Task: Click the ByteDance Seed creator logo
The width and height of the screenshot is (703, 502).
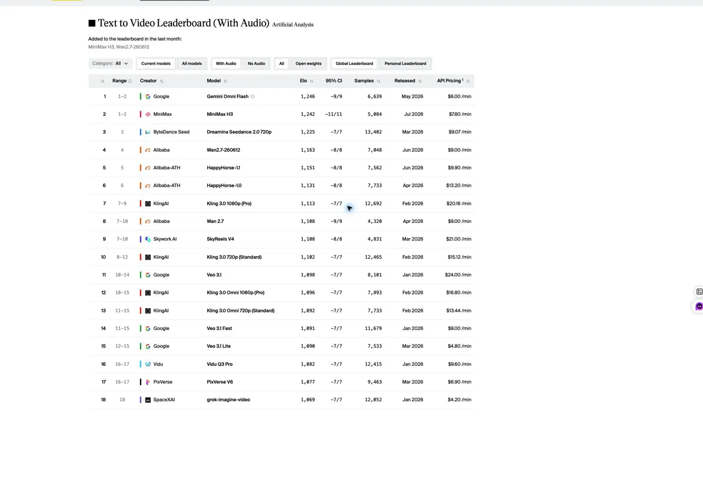Action: tap(148, 132)
